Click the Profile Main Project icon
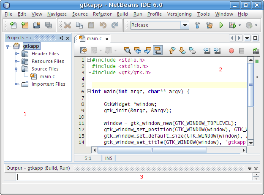This screenshot has height=195, width=264. pos(249,25)
